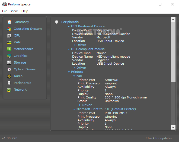This screenshot has height=142, width=179.
Task: Click Check for updates link
Action: [x=160, y=138]
